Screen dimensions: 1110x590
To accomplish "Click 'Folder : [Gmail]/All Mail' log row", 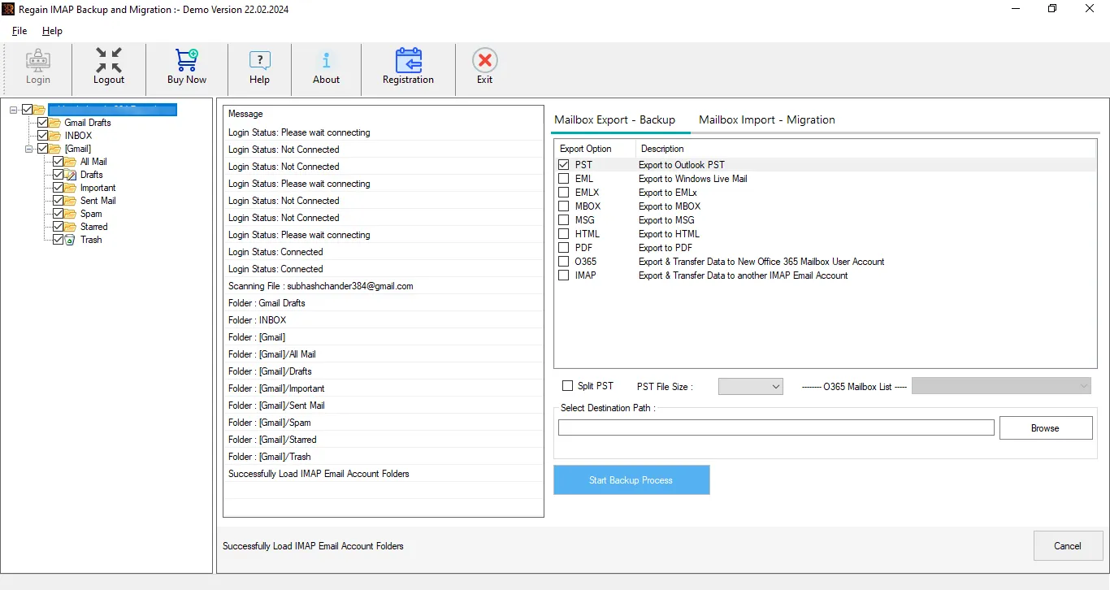I will [384, 354].
